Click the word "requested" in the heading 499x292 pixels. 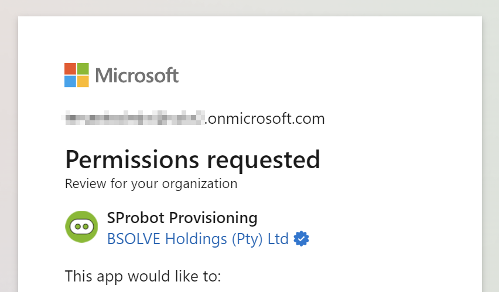coord(264,161)
